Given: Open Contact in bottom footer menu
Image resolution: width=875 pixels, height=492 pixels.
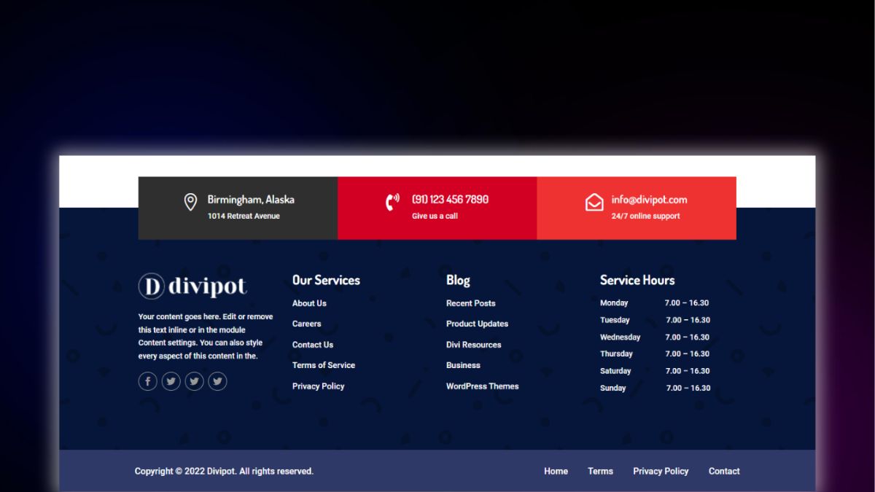Looking at the screenshot, I should (724, 471).
